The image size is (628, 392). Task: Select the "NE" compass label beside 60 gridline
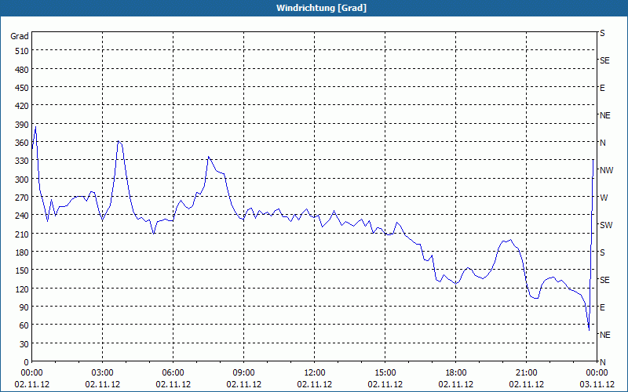pos(605,335)
